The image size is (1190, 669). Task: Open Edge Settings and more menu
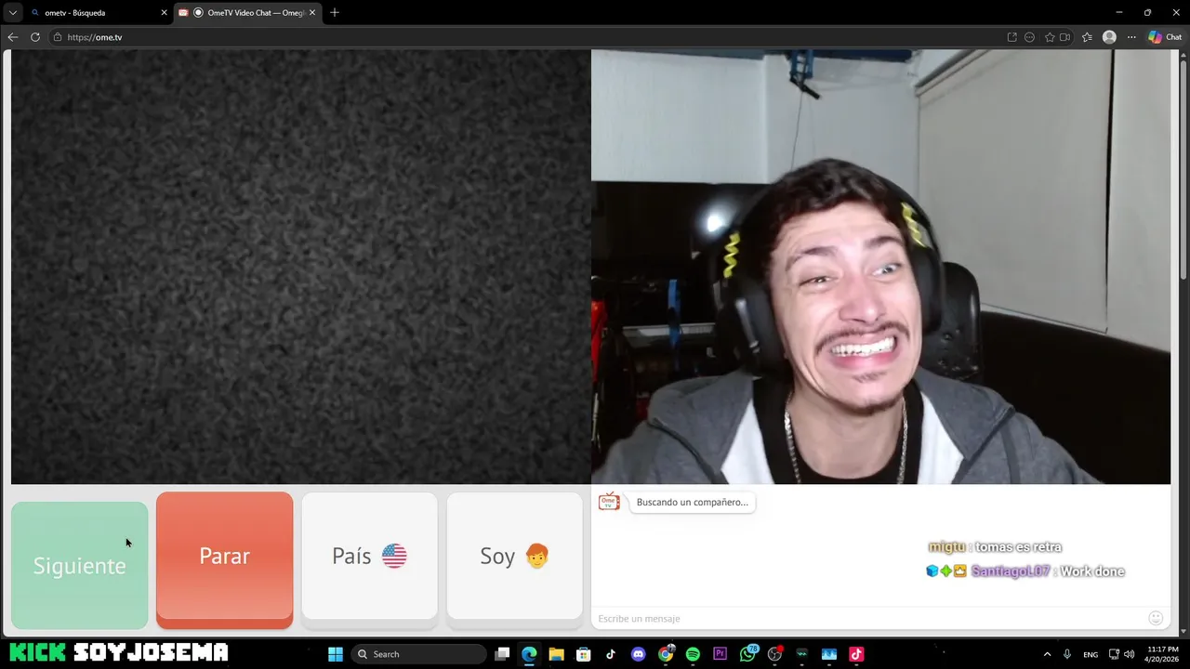click(x=1131, y=37)
